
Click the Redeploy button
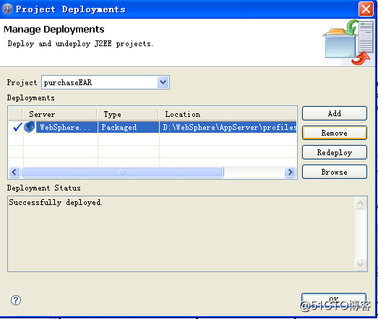335,152
